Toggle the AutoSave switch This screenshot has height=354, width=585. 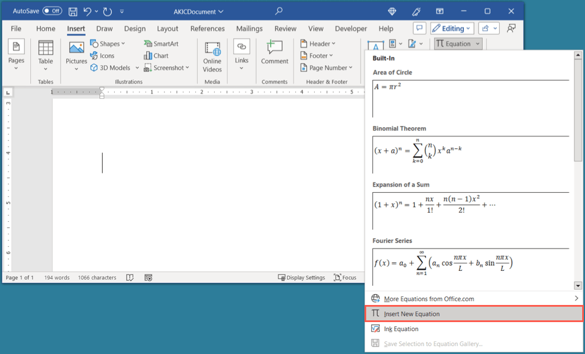tap(52, 11)
